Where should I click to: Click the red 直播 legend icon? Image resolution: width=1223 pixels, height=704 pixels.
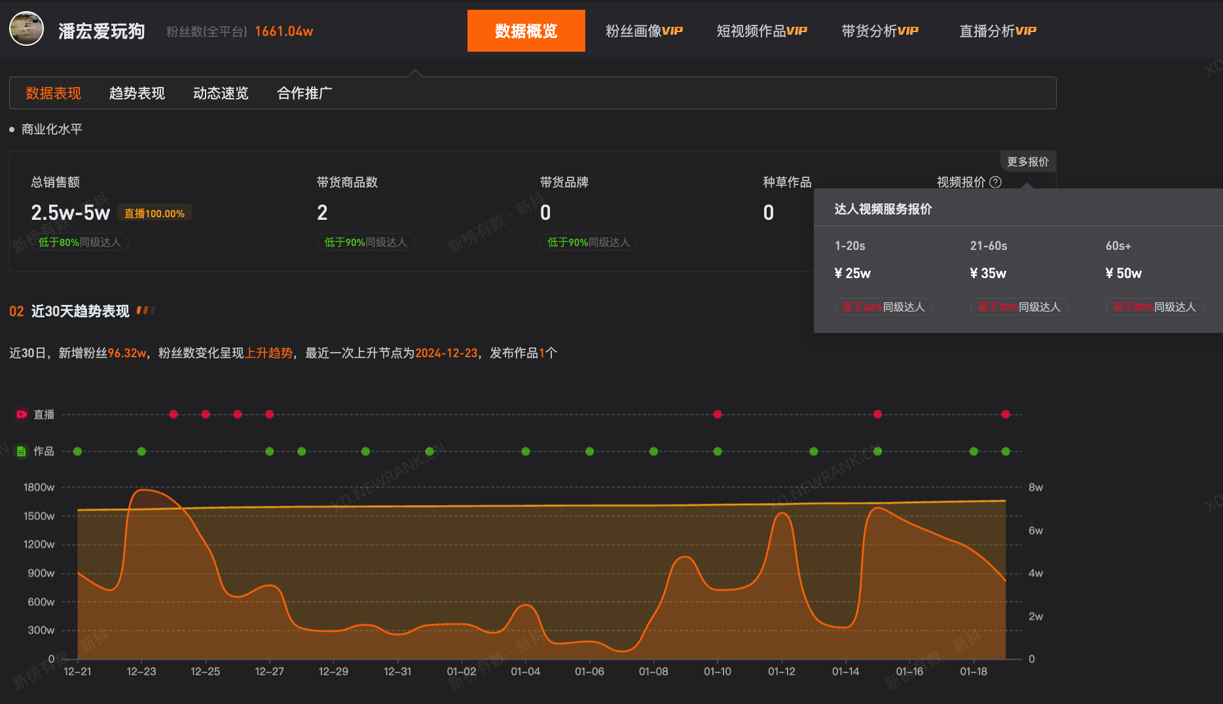[x=22, y=414]
